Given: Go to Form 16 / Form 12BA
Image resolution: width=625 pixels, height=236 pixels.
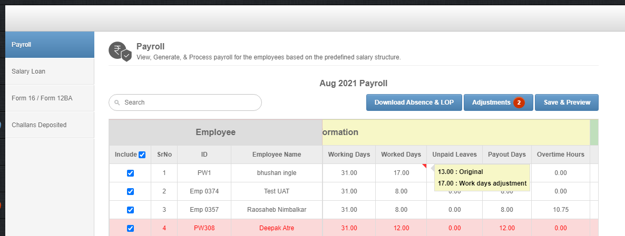Looking at the screenshot, I should 50,98.
